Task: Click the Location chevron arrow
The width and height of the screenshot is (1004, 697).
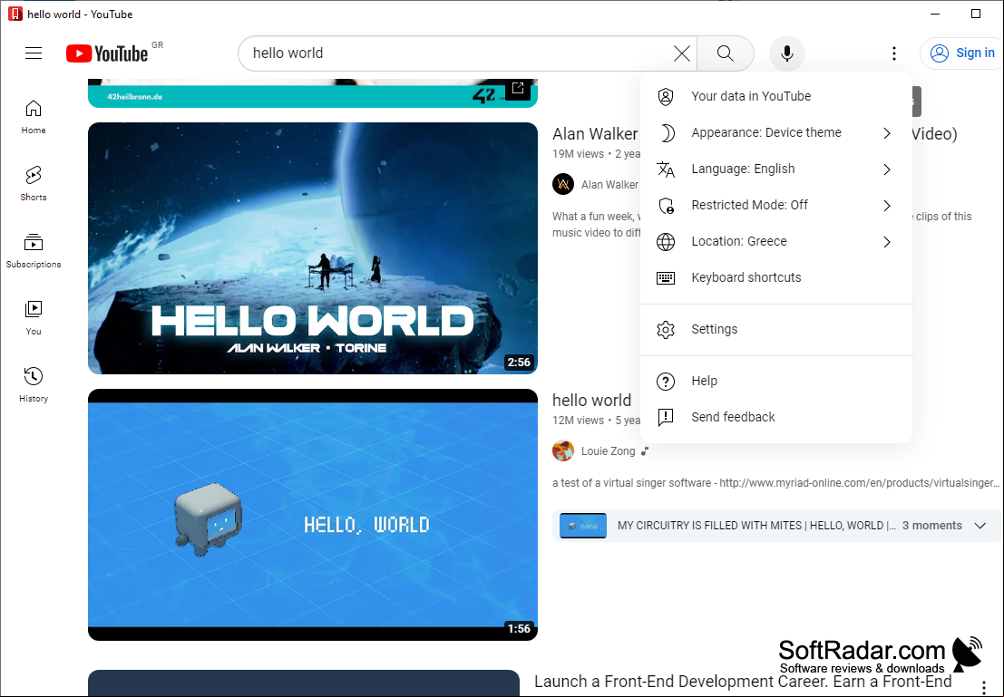Action: 887,242
